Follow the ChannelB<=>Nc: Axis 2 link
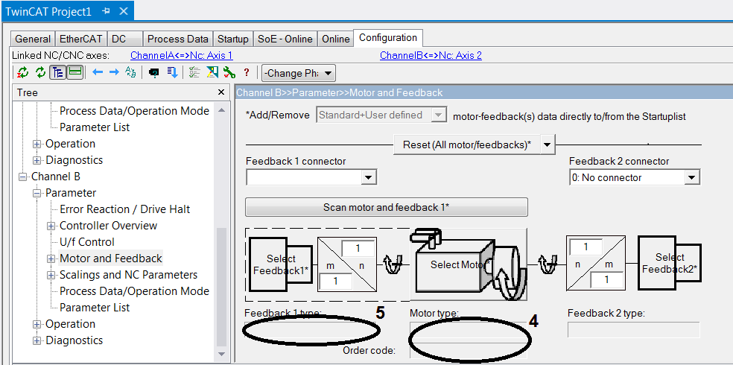This screenshot has width=733, height=365. (431, 56)
